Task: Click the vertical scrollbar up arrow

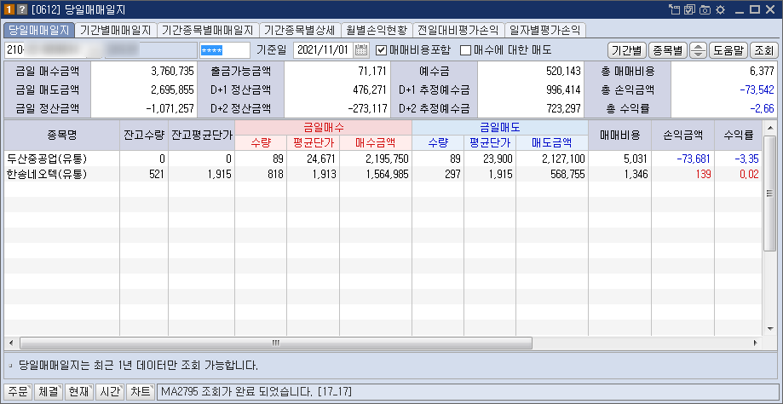Action: (x=769, y=126)
